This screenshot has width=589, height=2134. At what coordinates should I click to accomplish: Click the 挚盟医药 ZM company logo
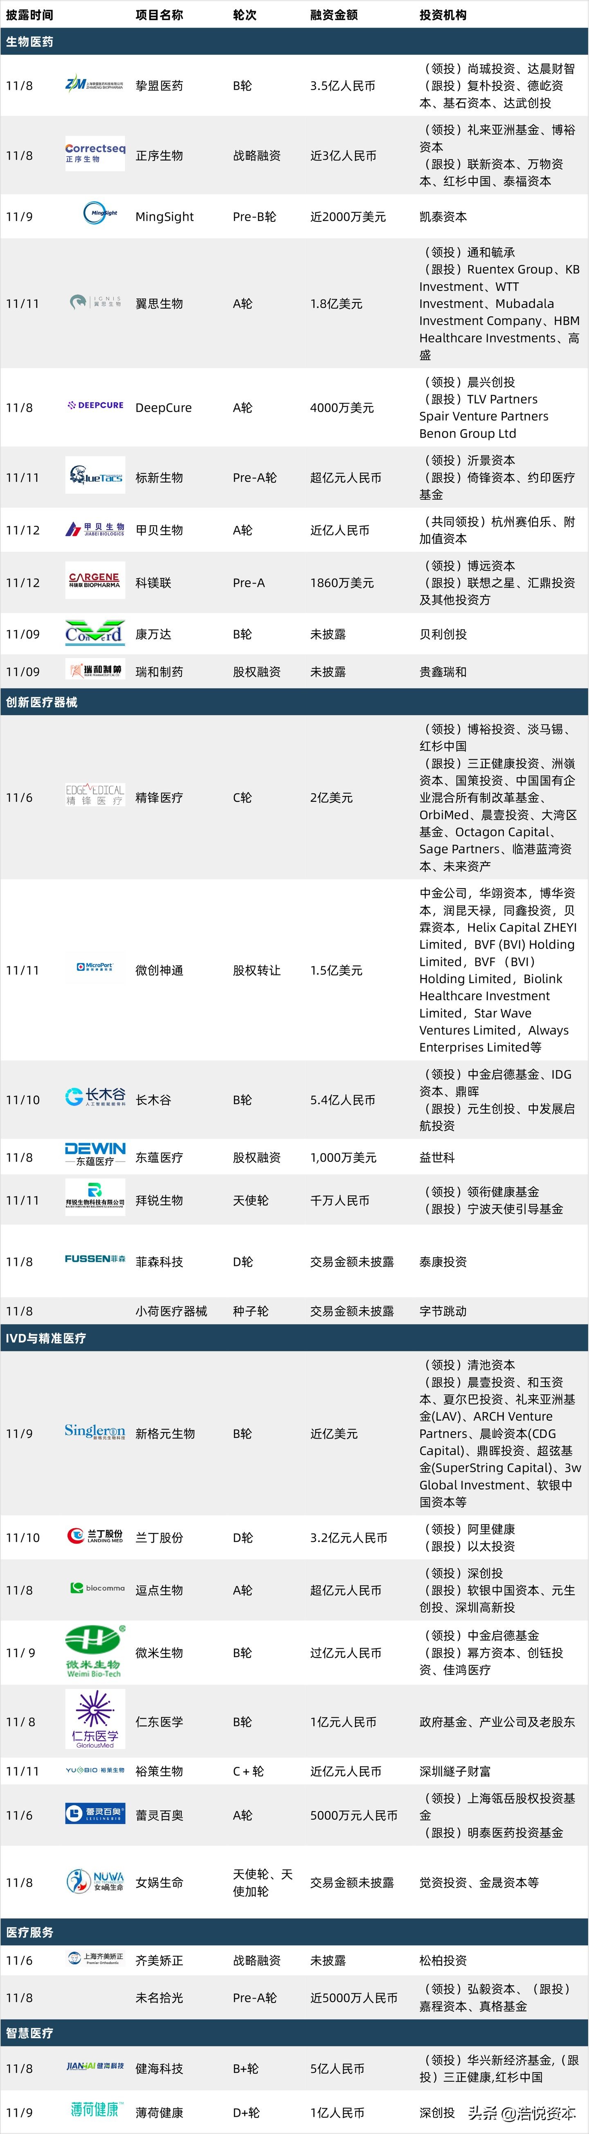click(94, 84)
